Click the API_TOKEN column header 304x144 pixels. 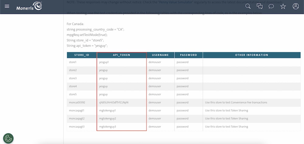click(x=122, y=55)
